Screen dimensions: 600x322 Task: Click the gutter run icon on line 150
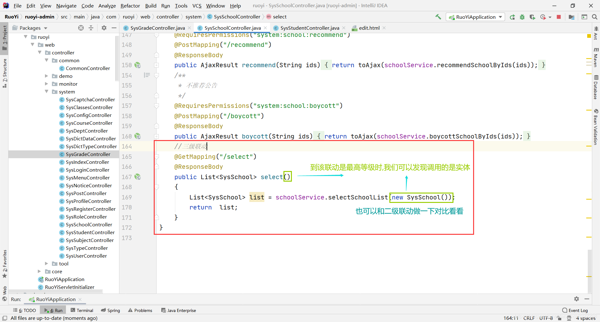coord(137,65)
